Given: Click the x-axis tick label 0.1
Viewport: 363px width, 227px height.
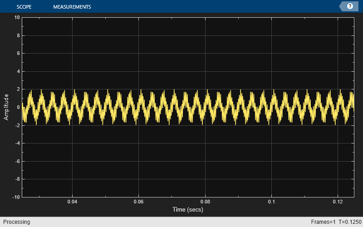Looking at the screenshot, I should coord(272,202).
